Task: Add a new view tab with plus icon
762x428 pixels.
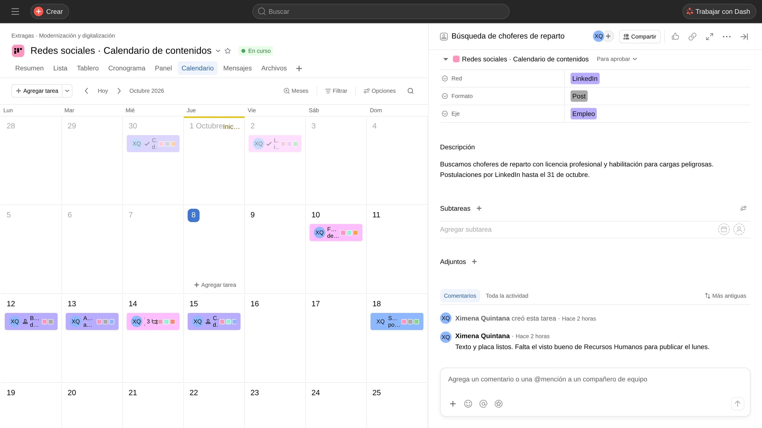Action: coord(299,68)
